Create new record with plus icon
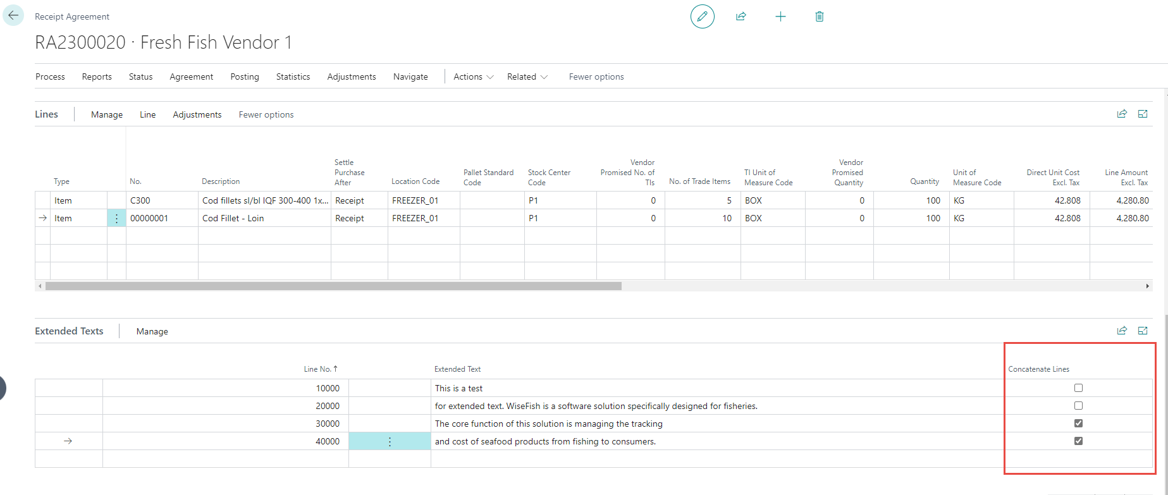 (780, 16)
